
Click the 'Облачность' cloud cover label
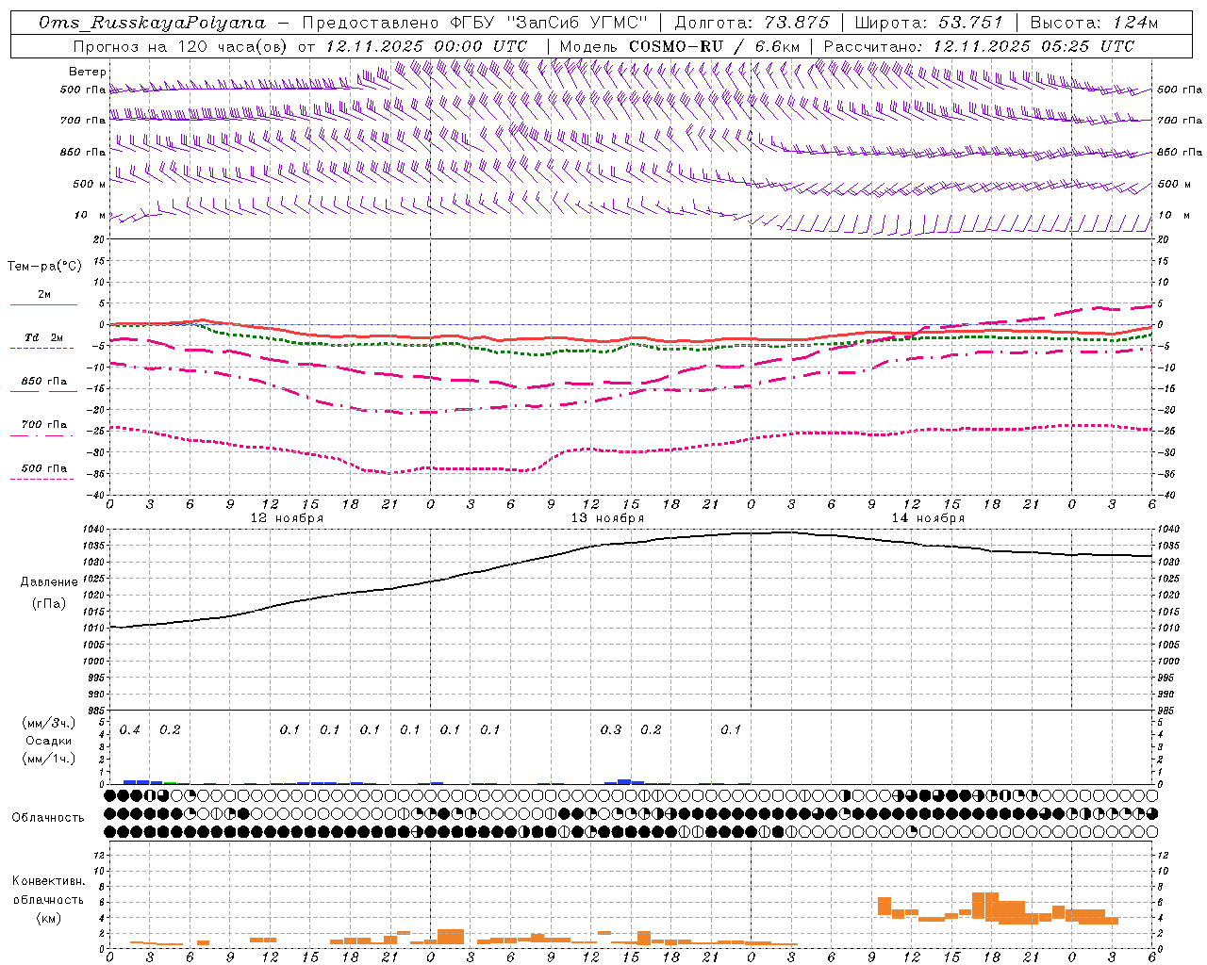coord(48,818)
